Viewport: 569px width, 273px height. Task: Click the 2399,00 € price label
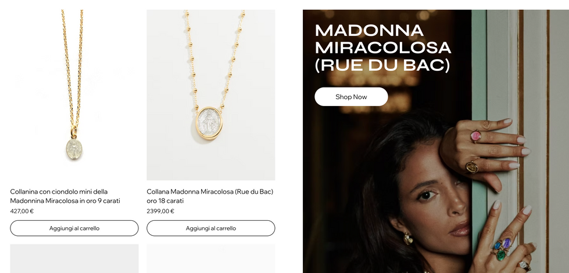160,211
